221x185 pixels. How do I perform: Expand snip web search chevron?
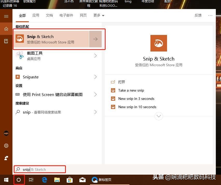coord(95,112)
